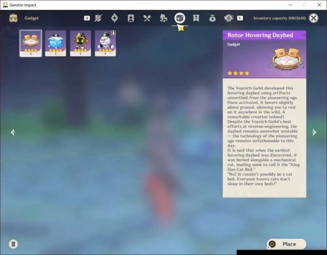
Task: Close the inventory with the round X button
Action: pyautogui.click(x=314, y=18)
